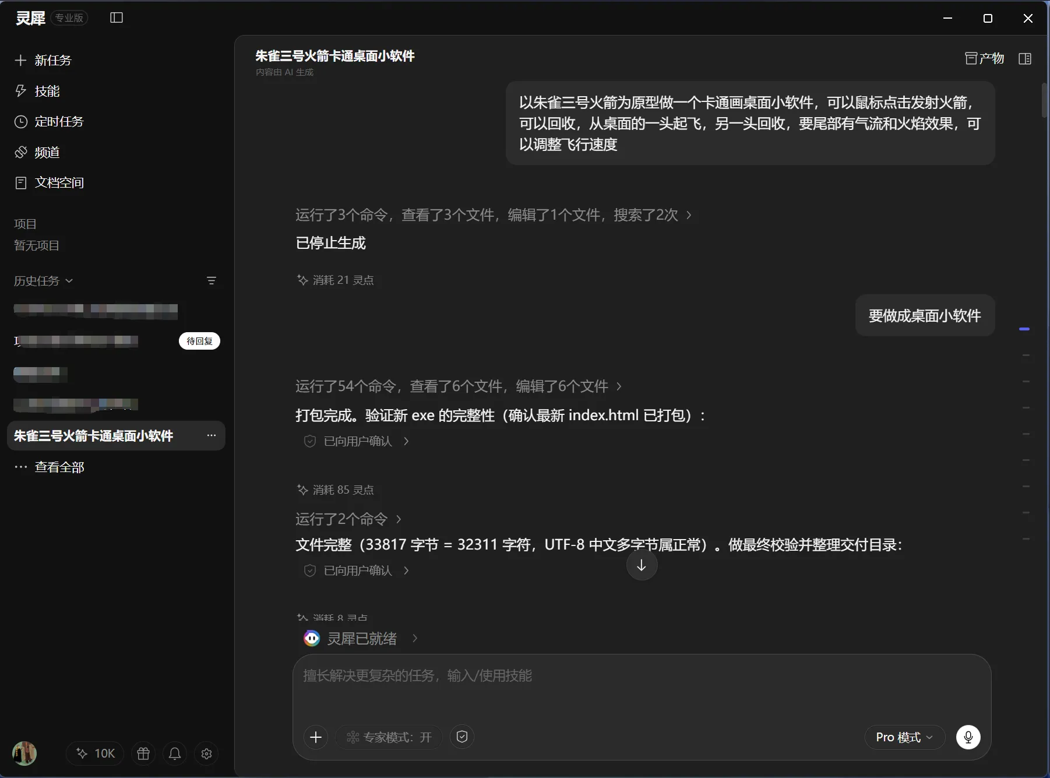Click the microphone voice input button

(968, 737)
